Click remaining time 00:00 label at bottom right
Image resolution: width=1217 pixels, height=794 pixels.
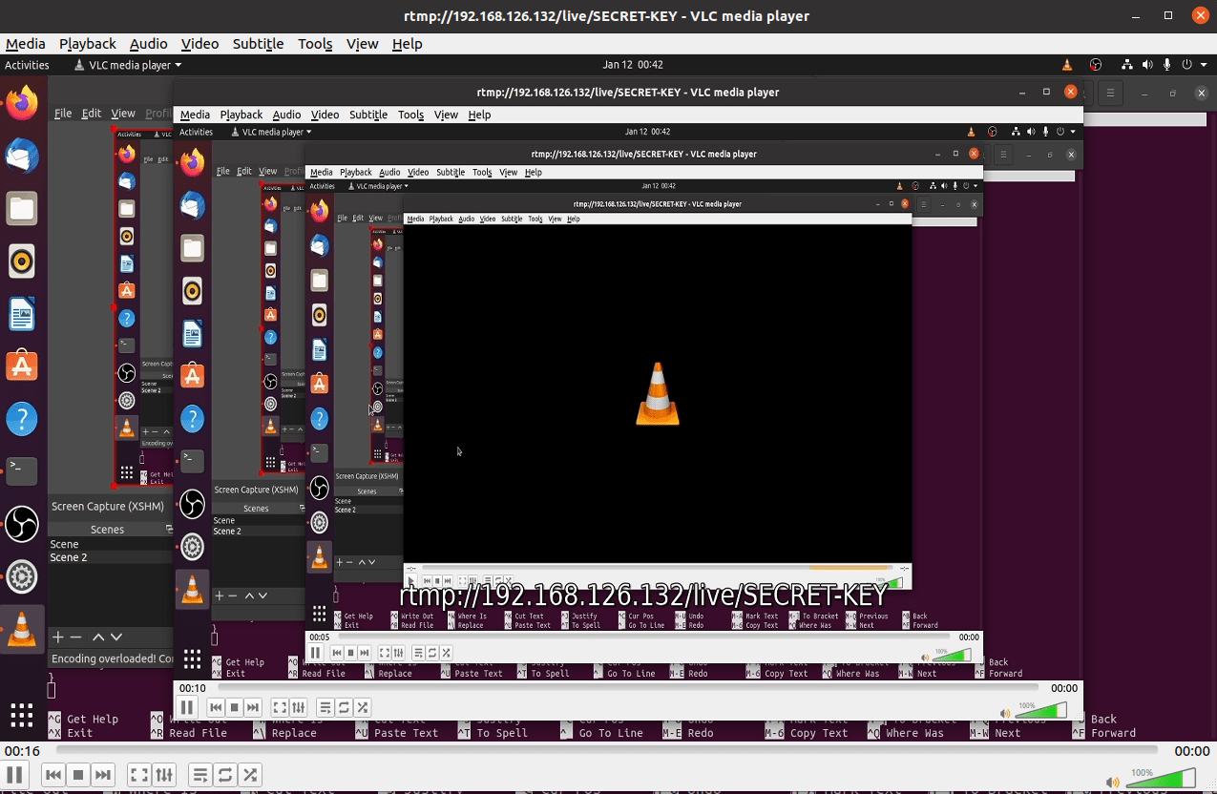tap(1192, 751)
